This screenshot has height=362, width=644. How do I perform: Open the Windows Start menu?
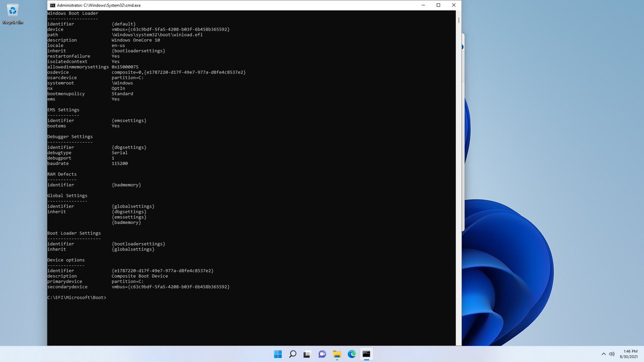pos(278,354)
